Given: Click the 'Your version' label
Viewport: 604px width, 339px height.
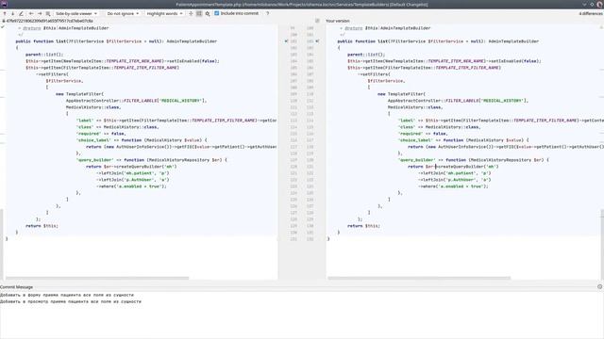Looking at the screenshot, I should [x=338, y=21].
